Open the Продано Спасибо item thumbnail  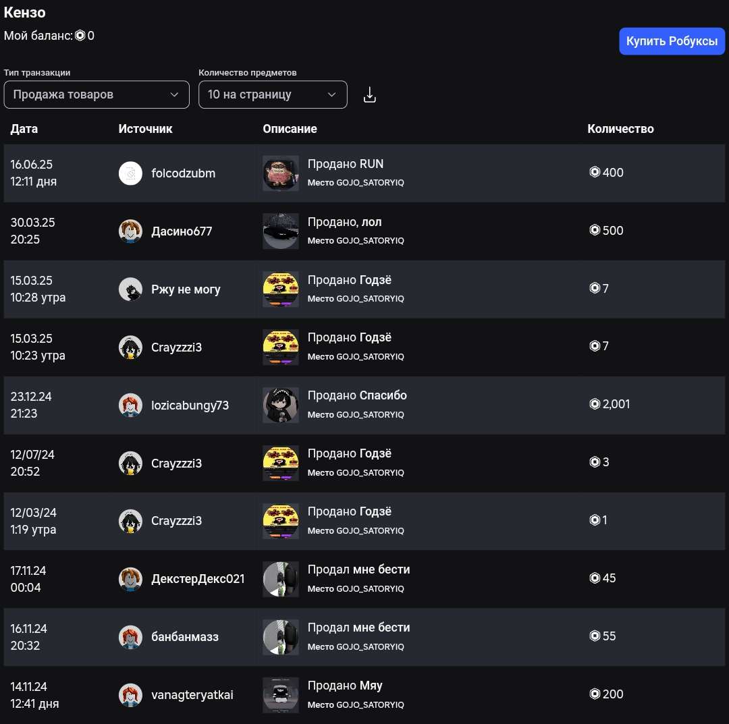[280, 406]
